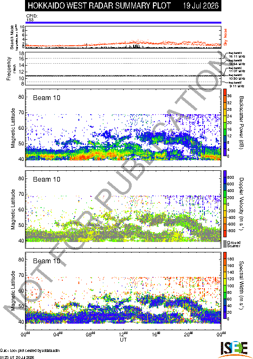Click the Hokkaido West Radar title banner
Screen dimensions: 253x359
(123, 6)
